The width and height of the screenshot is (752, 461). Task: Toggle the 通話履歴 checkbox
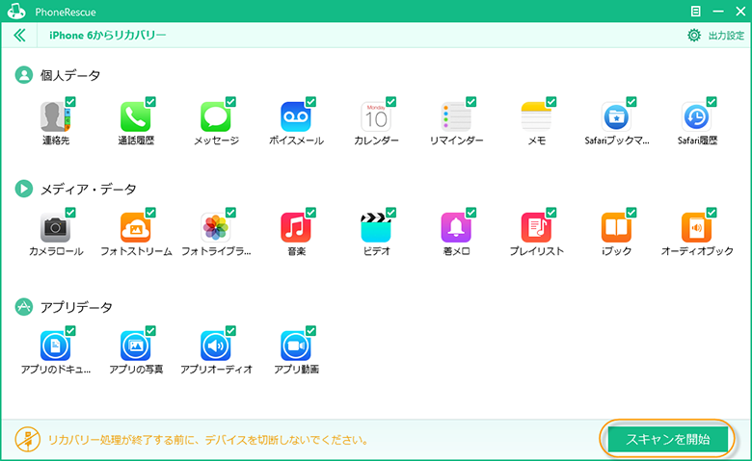[150, 101]
